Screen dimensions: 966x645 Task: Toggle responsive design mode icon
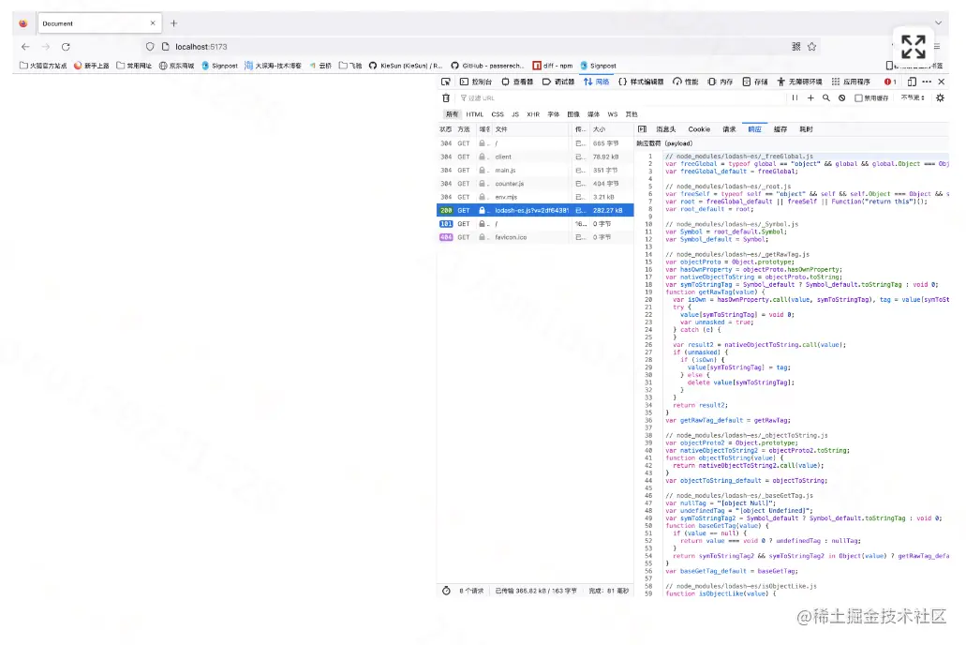point(912,82)
